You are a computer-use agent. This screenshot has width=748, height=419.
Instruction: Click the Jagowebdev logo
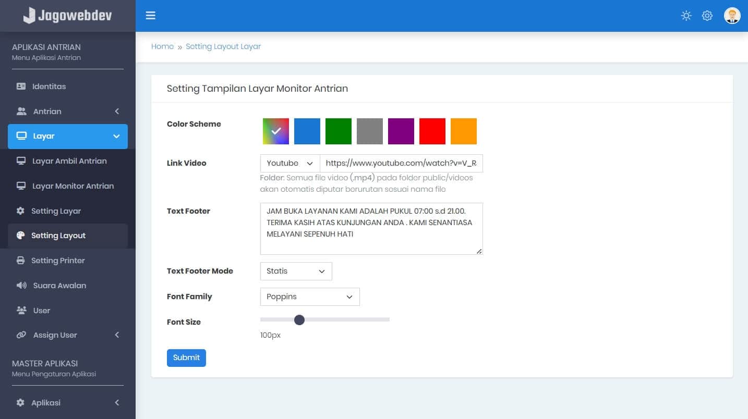point(68,16)
